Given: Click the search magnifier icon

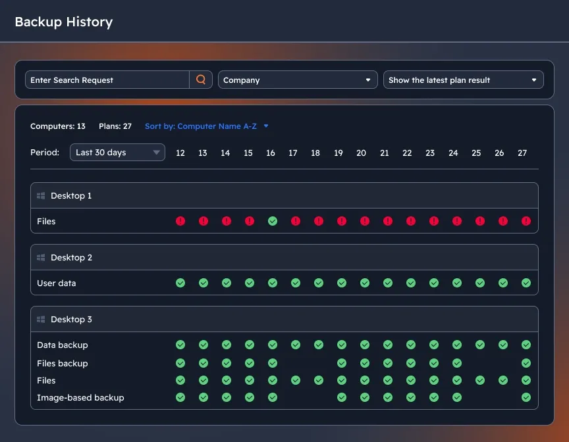Looking at the screenshot, I should tap(201, 79).
